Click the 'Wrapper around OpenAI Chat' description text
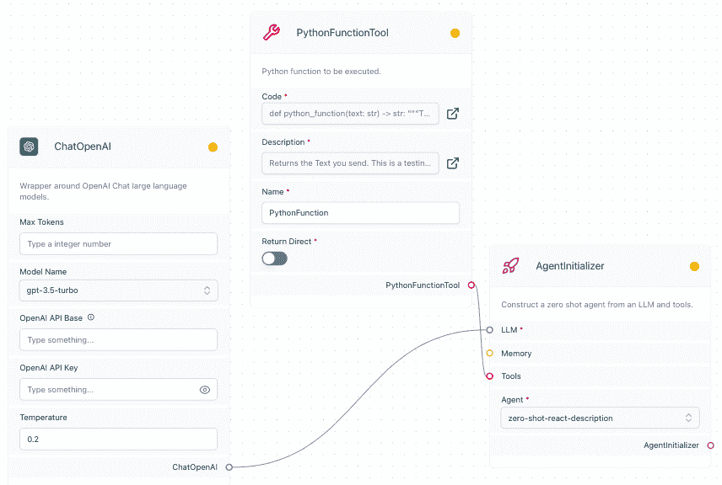The image size is (722, 485). tap(103, 191)
